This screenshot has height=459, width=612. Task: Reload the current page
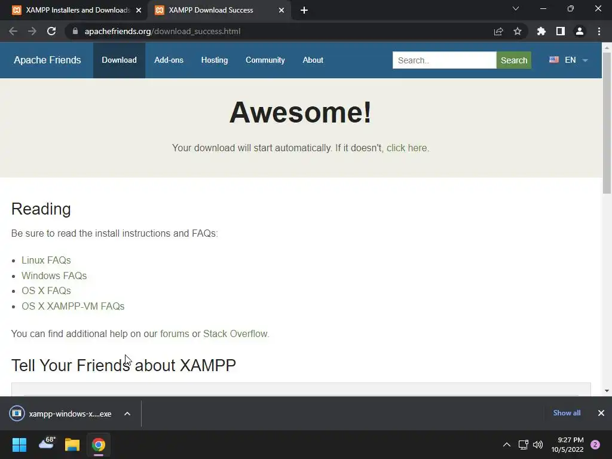(x=51, y=31)
